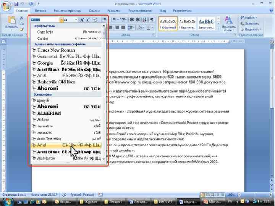Screen dimensions: 275x206
Task: Open the Font name combo box arrow
Action: pyautogui.click(x=61, y=20)
